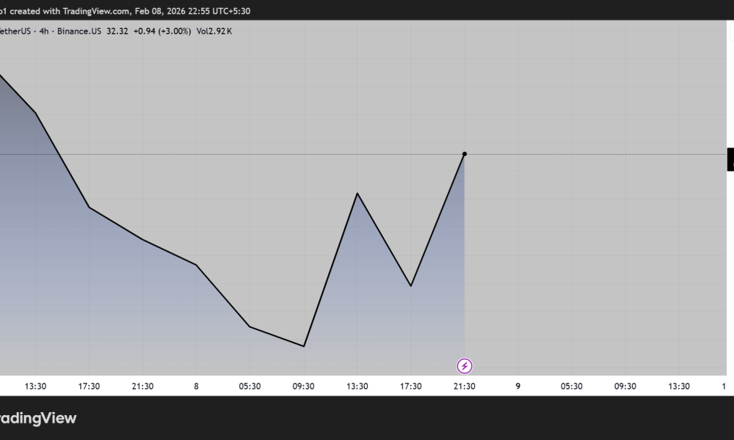Viewport: 734px width, 440px height.
Task: Switch to the date label 8 on timeline
Action: [196, 386]
